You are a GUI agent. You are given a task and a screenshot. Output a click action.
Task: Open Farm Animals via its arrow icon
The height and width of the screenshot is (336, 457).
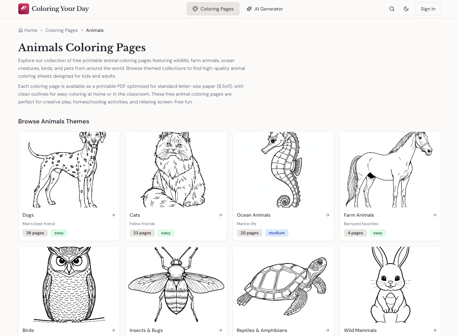tap(434, 215)
